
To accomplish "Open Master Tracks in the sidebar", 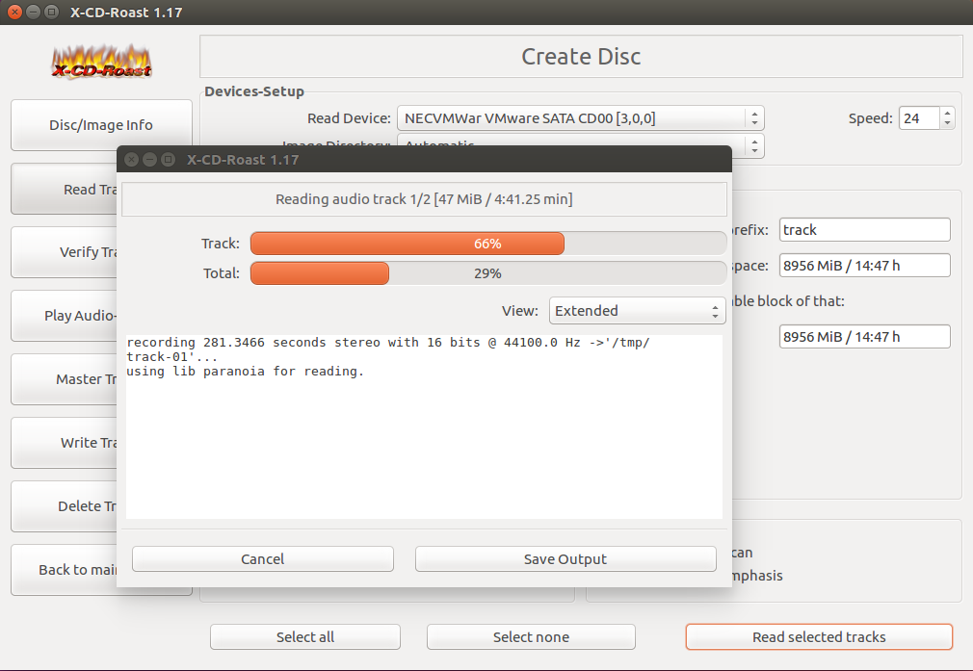I will point(64,379).
